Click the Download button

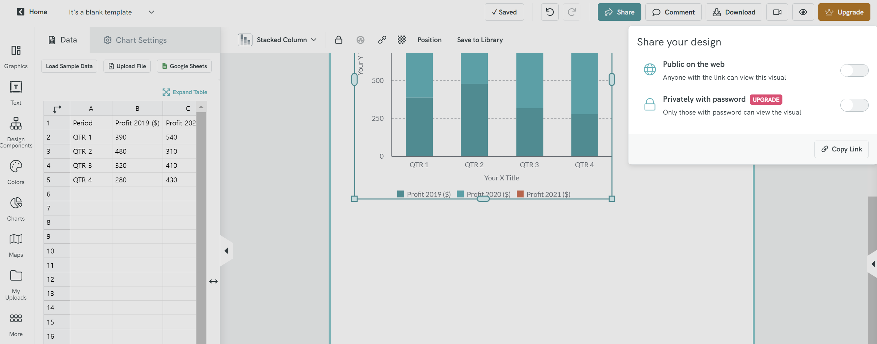tap(733, 12)
